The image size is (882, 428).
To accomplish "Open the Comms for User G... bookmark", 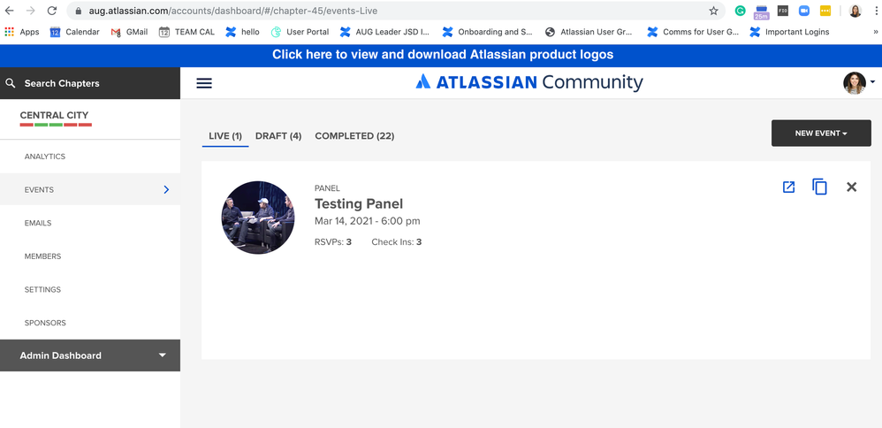I will click(x=693, y=32).
